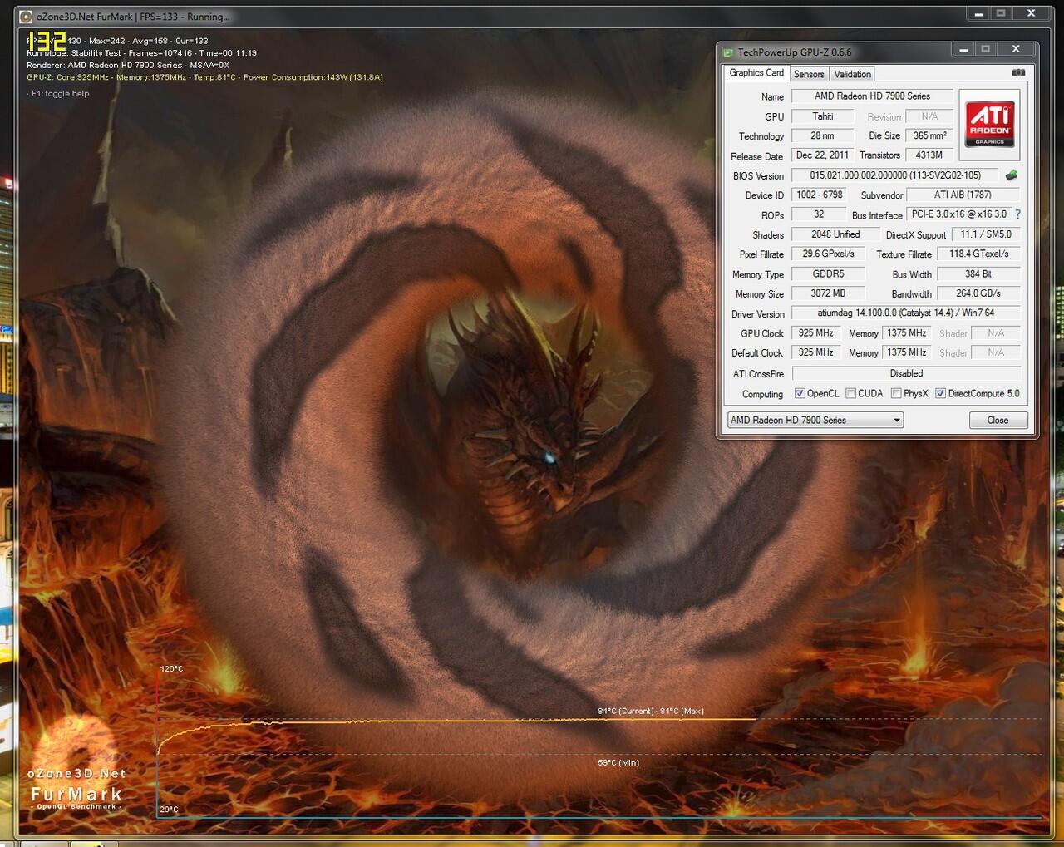
Task: Click the Shaders value 2048 Unified
Action: coord(835,234)
